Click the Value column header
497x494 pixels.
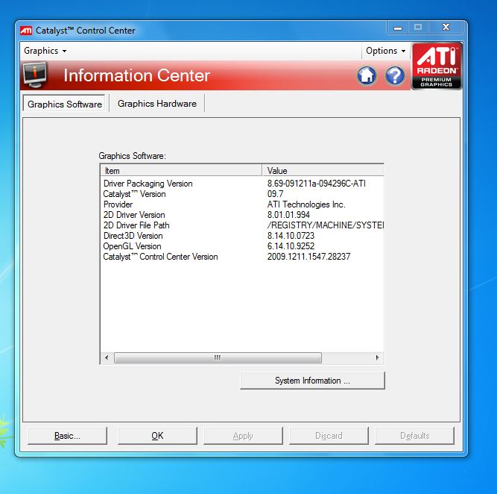pos(323,170)
